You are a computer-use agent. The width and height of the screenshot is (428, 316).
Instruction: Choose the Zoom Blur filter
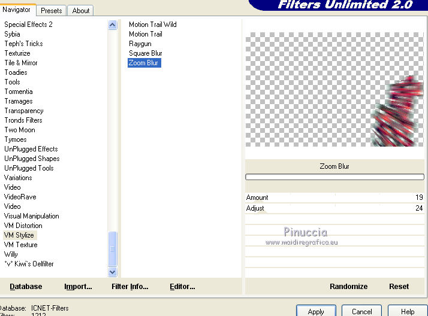[x=144, y=63]
